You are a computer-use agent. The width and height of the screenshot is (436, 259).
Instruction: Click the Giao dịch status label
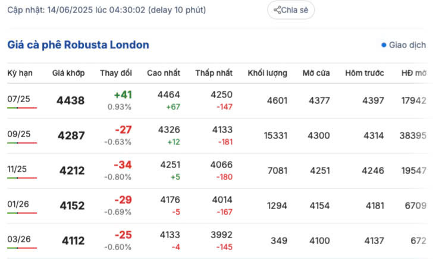[407, 45]
